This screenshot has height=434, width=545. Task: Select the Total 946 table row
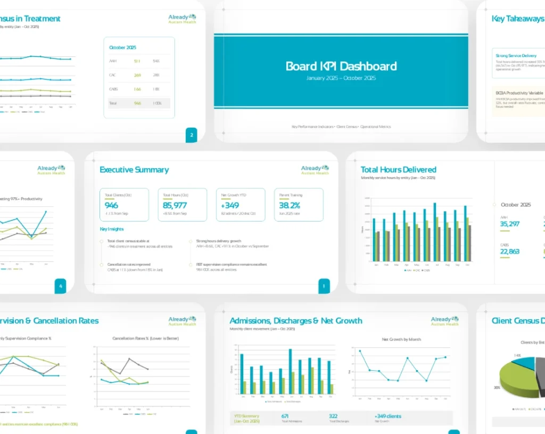coord(139,103)
